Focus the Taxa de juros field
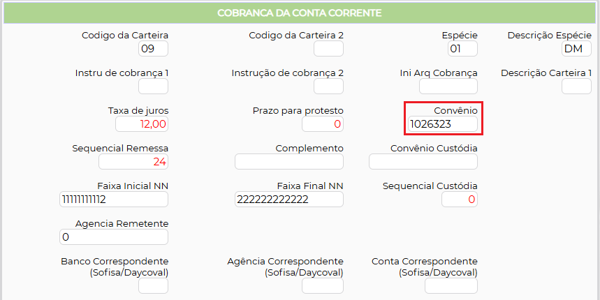 click(x=142, y=124)
